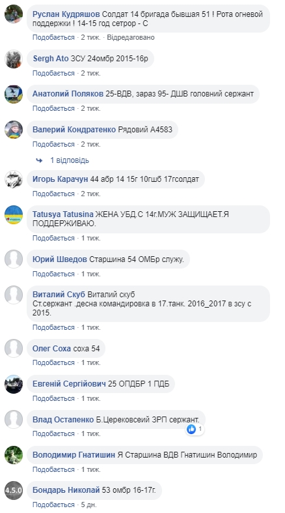Screen dimensions: 285x513
Task: Click Sergh Ato's avatar thumbnail
Action: point(14,59)
